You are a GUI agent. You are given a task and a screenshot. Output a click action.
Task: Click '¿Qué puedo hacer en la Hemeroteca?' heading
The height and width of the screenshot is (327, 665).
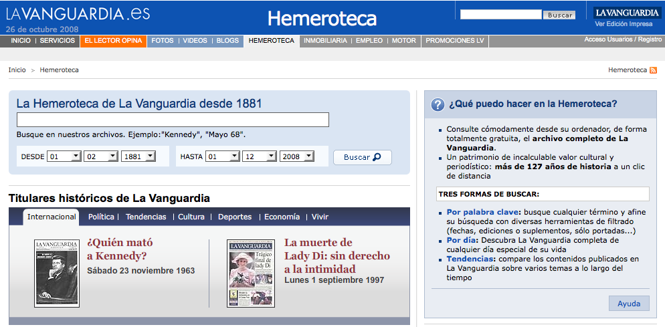point(533,104)
